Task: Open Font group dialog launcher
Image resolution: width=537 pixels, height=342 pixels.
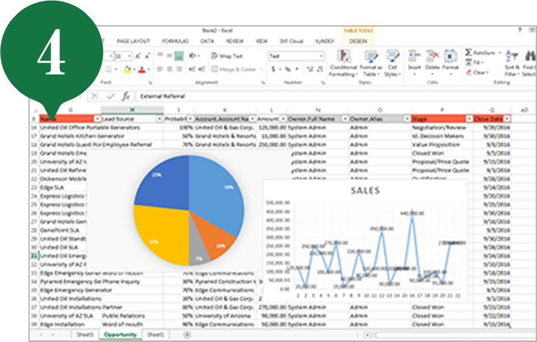Action: pos(150,83)
